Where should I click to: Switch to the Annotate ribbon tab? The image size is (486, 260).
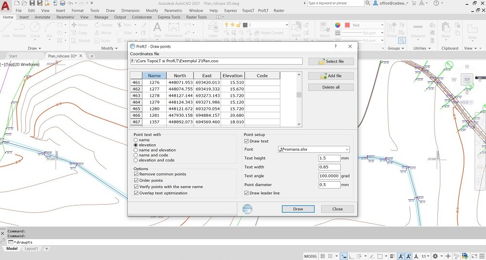[x=42, y=17]
